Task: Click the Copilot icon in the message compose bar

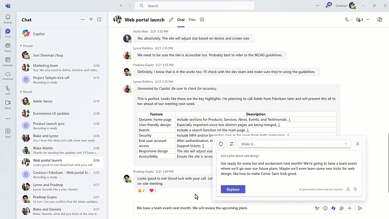Action: pyautogui.click(x=333, y=208)
